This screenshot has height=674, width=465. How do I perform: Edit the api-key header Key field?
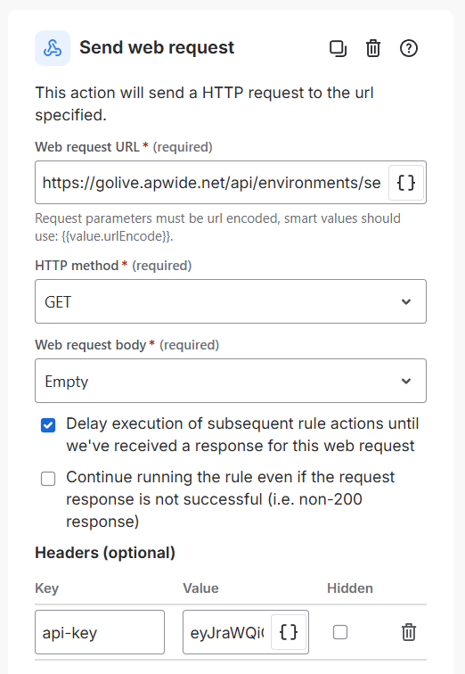click(100, 632)
